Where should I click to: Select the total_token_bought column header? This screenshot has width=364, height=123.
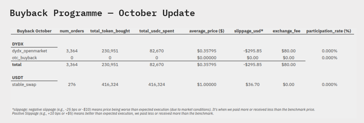[x=110, y=31]
